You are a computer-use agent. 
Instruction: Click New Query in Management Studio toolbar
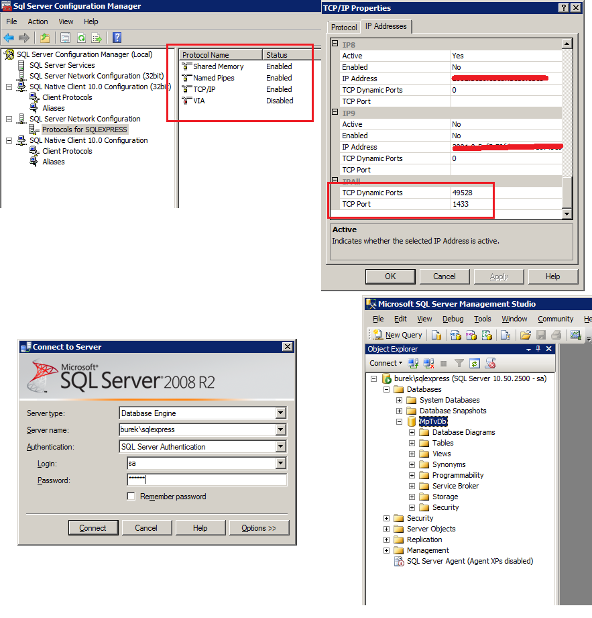click(x=398, y=335)
